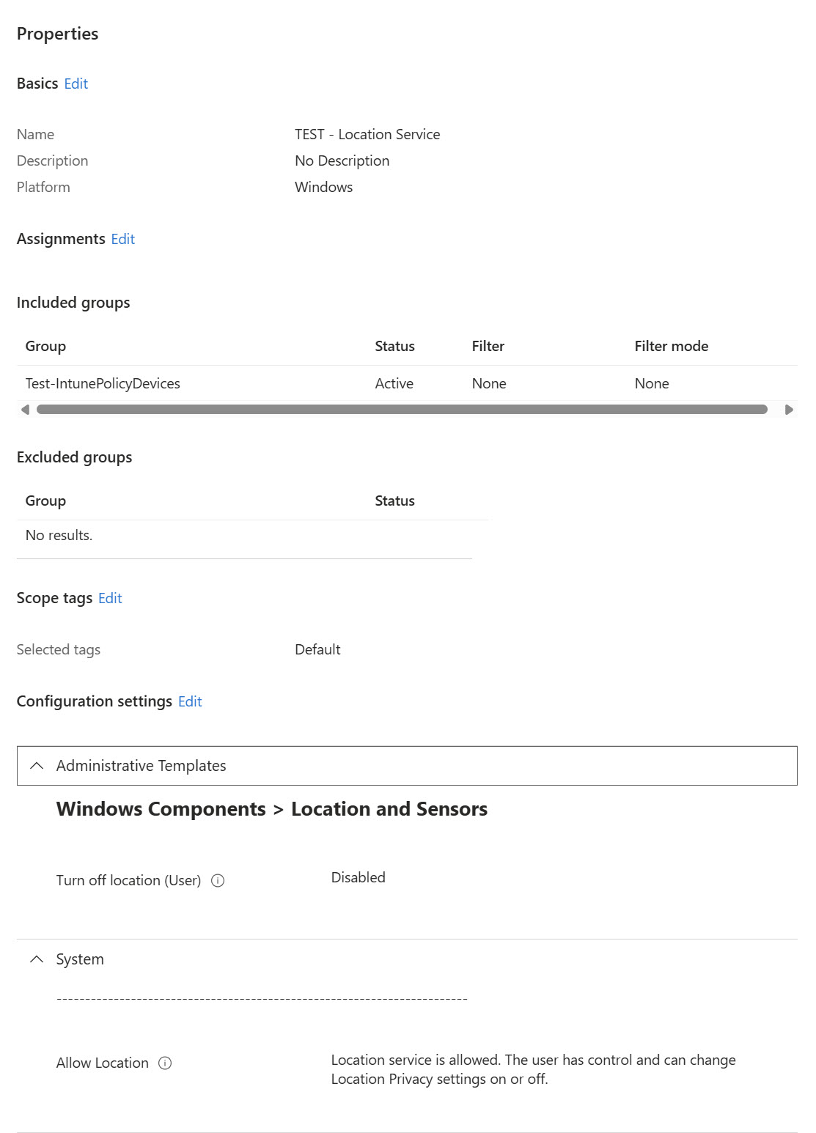Click the Status column header in Excluded groups
Screen dimensions: 816x1133
(395, 501)
